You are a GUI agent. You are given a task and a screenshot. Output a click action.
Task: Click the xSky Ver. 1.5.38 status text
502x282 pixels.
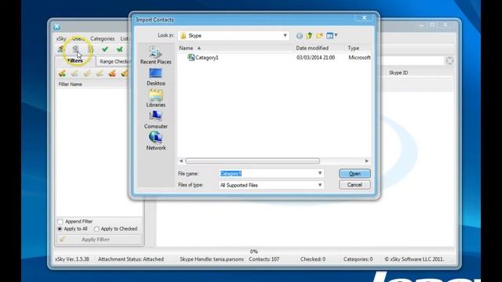click(72, 259)
